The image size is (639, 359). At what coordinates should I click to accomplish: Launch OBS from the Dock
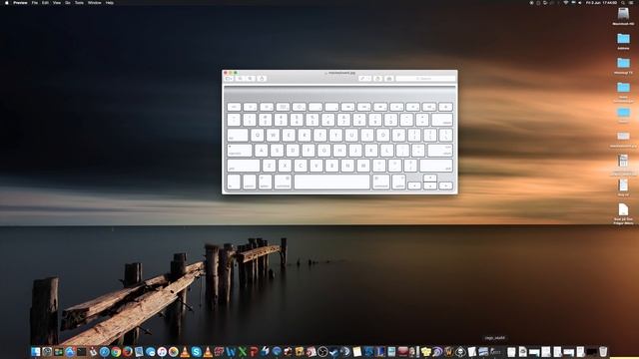pyautogui.click(x=322, y=351)
